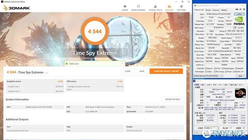
Task: Click the GPU-Z refresh icon
Action: click(240, 9)
